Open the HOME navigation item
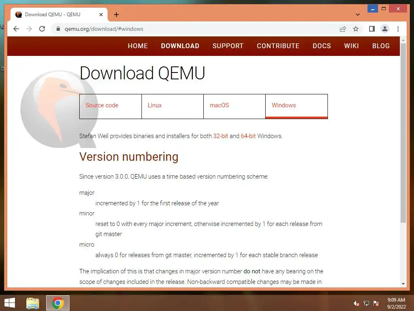This screenshot has height=311, width=414. [x=138, y=46]
